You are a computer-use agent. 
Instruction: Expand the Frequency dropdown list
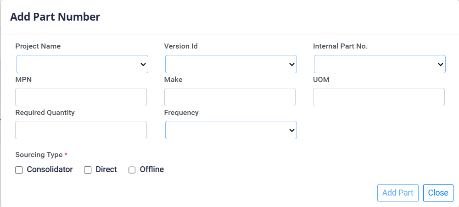click(x=231, y=130)
